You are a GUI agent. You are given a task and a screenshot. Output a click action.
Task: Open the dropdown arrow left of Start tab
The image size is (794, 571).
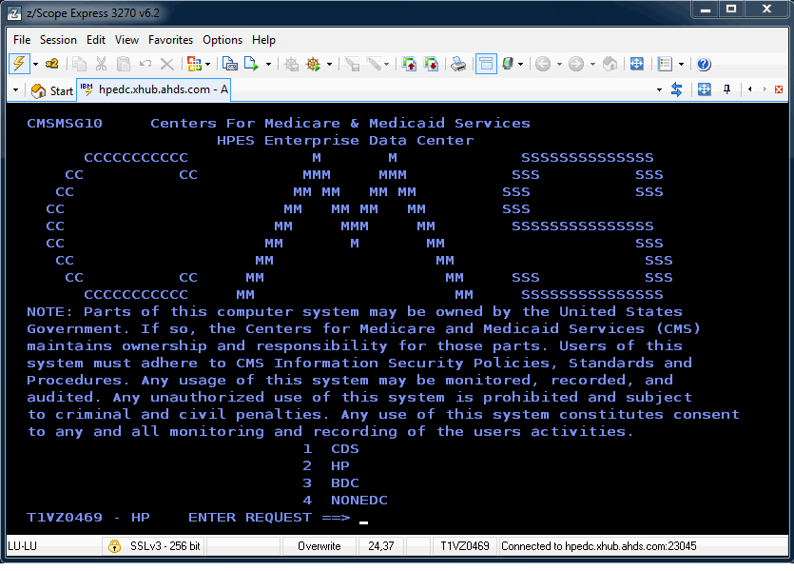pos(16,90)
